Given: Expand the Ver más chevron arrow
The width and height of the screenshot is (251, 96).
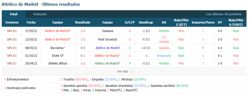Looking at the screenshot, I should coord(132,71).
